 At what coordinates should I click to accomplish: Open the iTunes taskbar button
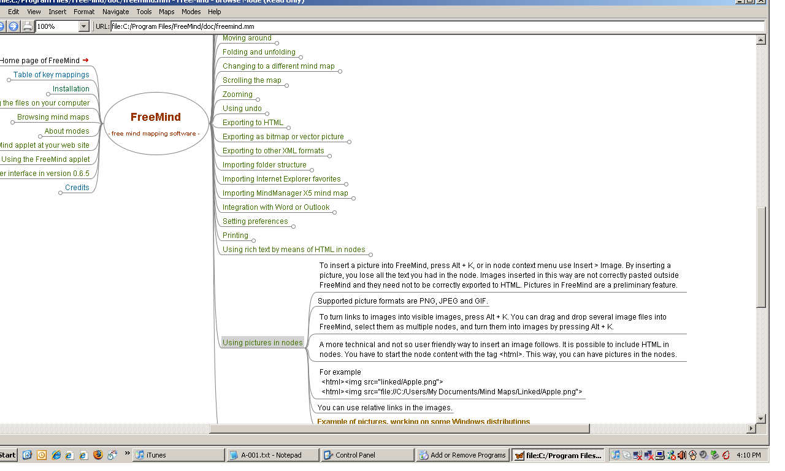point(178,455)
